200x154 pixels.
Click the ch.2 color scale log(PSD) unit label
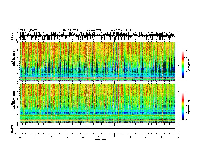pyautogui.click(x=189, y=107)
